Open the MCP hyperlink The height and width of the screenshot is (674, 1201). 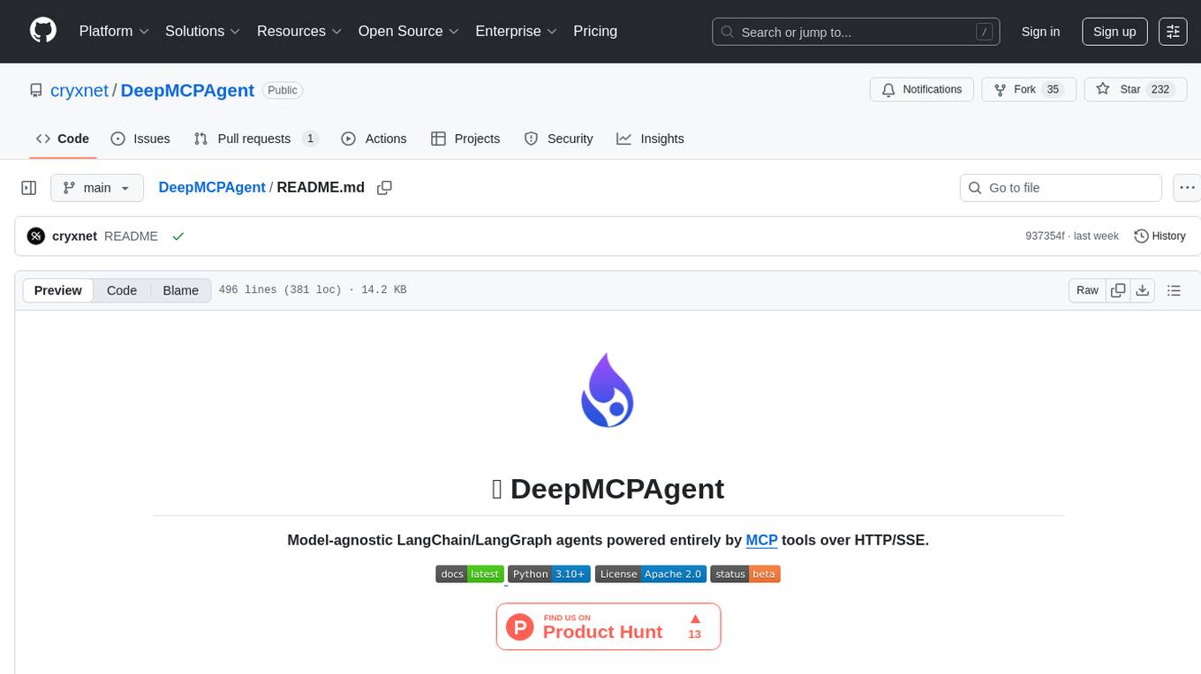click(761, 540)
